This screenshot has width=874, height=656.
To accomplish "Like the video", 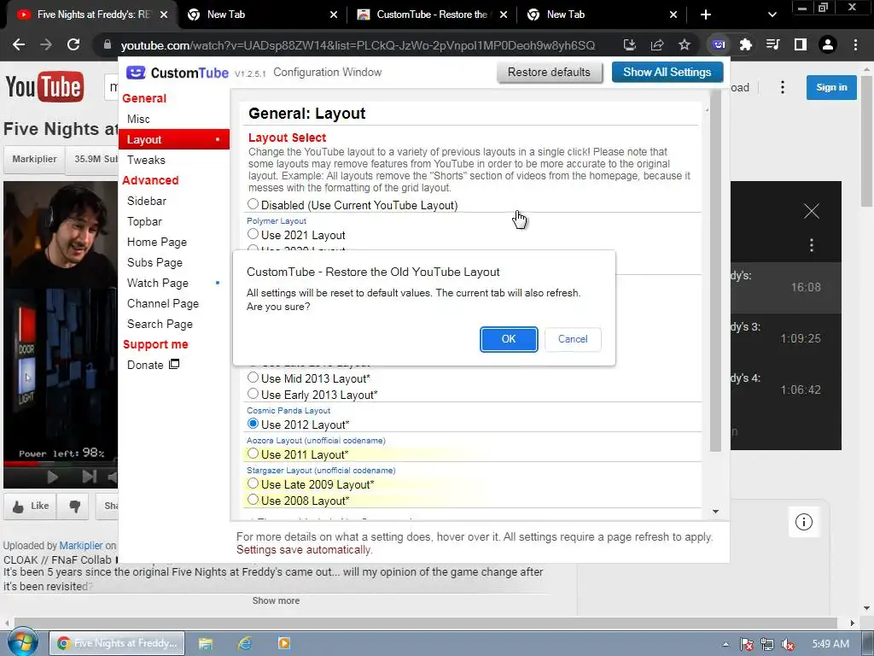I will pos(31,507).
